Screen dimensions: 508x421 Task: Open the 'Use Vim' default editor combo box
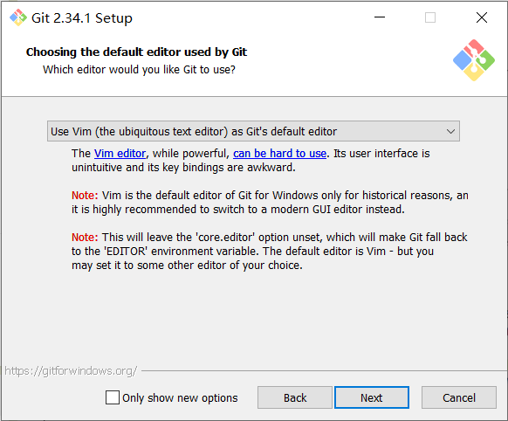click(x=253, y=131)
